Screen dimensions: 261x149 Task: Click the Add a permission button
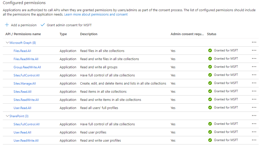(x=20, y=25)
